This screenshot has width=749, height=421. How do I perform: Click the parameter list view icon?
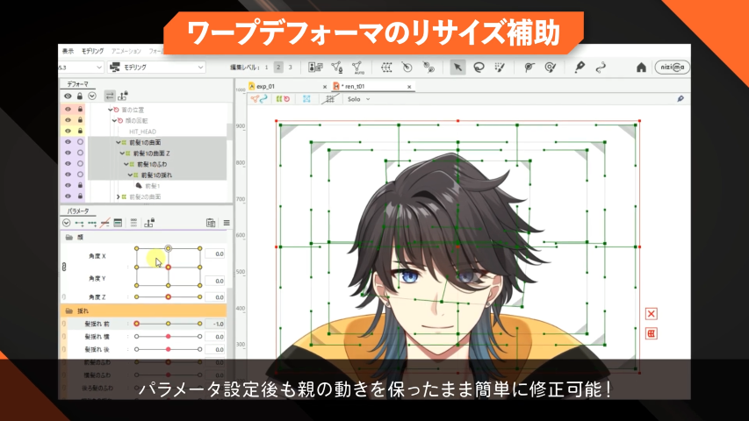[x=118, y=223]
